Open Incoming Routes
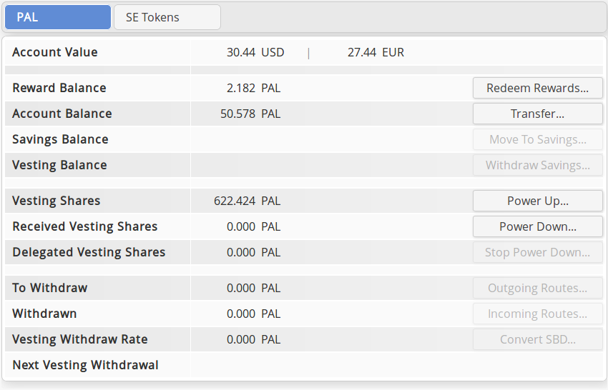The width and height of the screenshot is (608, 390). click(537, 314)
